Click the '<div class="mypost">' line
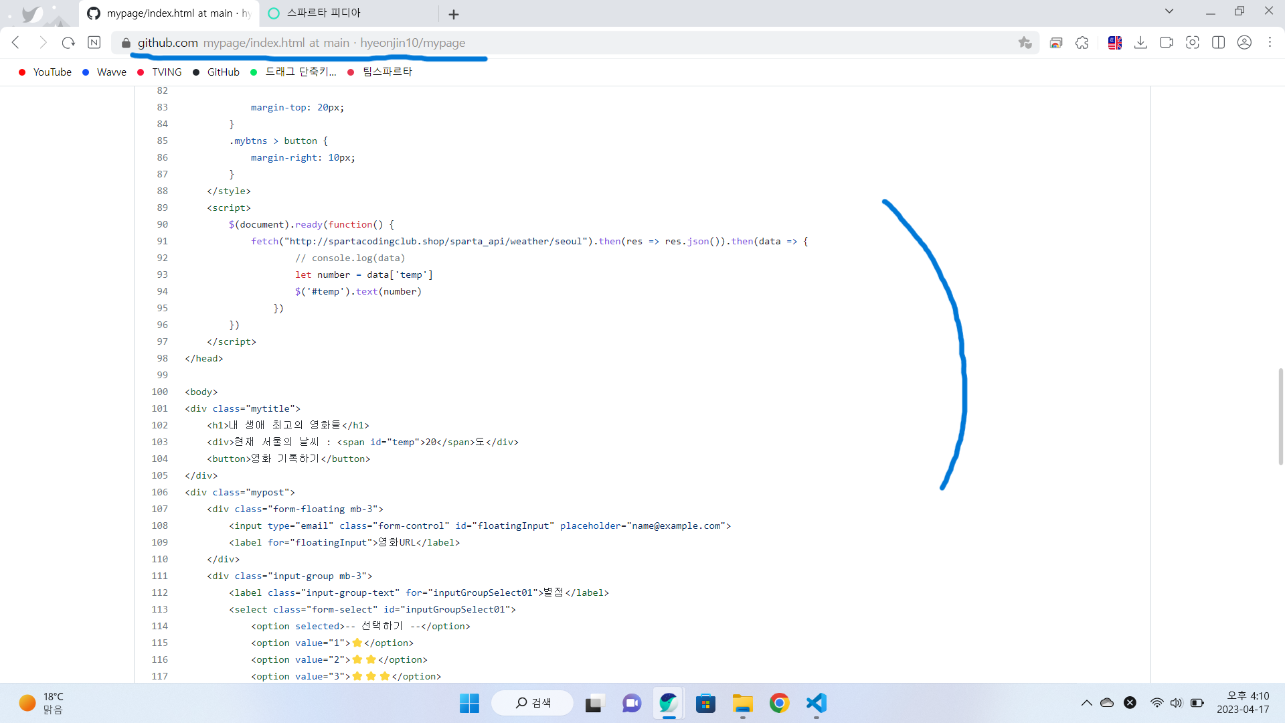The image size is (1285, 723). click(240, 492)
